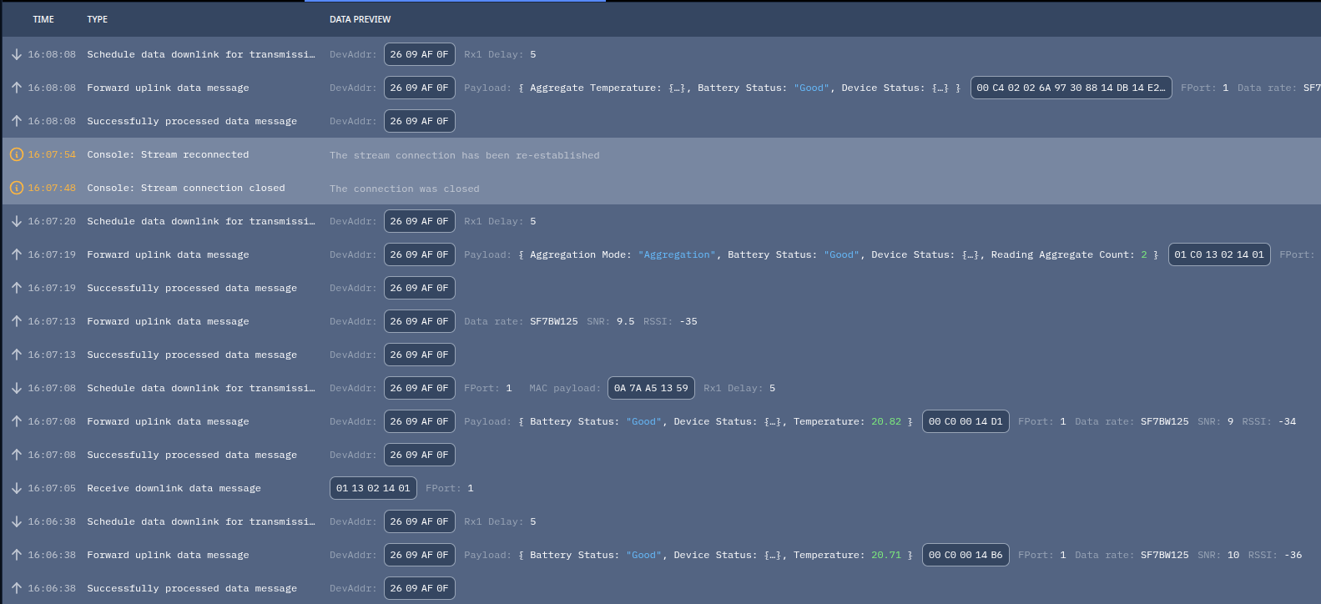Click up arrow icon on 16:08:08 Successfully processed row
Viewport: 1321px width, 604px height.
click(16, 121)
